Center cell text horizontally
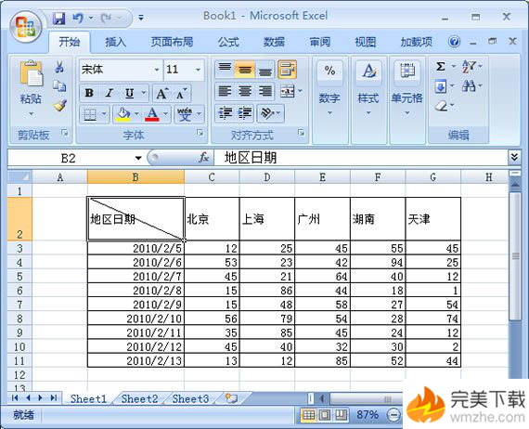This screenshot has height=429, width=529. pyautogui.click(x=245, y=91)
